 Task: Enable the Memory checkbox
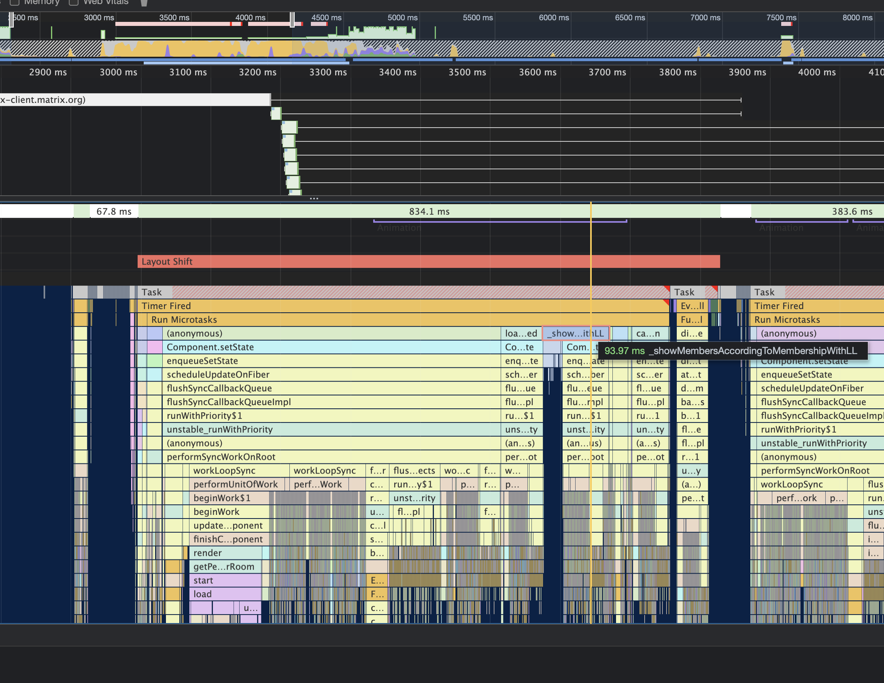click(x=15, y=2)
